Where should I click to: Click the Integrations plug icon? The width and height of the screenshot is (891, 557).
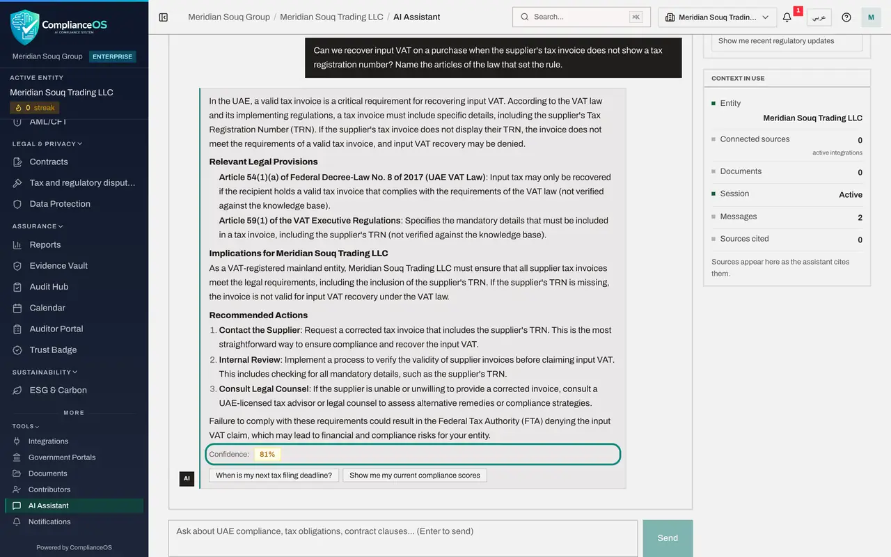point(17,441)
